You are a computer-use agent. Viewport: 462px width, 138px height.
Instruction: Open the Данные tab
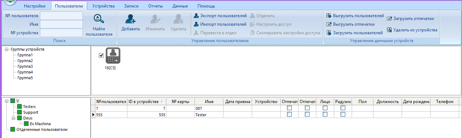pyautogui.click(x=180, y=6)
